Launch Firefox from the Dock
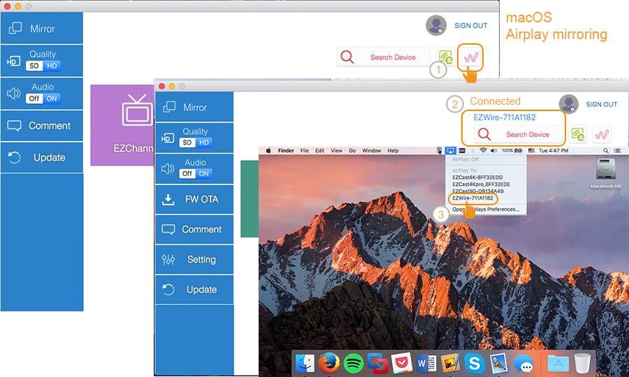629x377 pixels. click(328, 363)
